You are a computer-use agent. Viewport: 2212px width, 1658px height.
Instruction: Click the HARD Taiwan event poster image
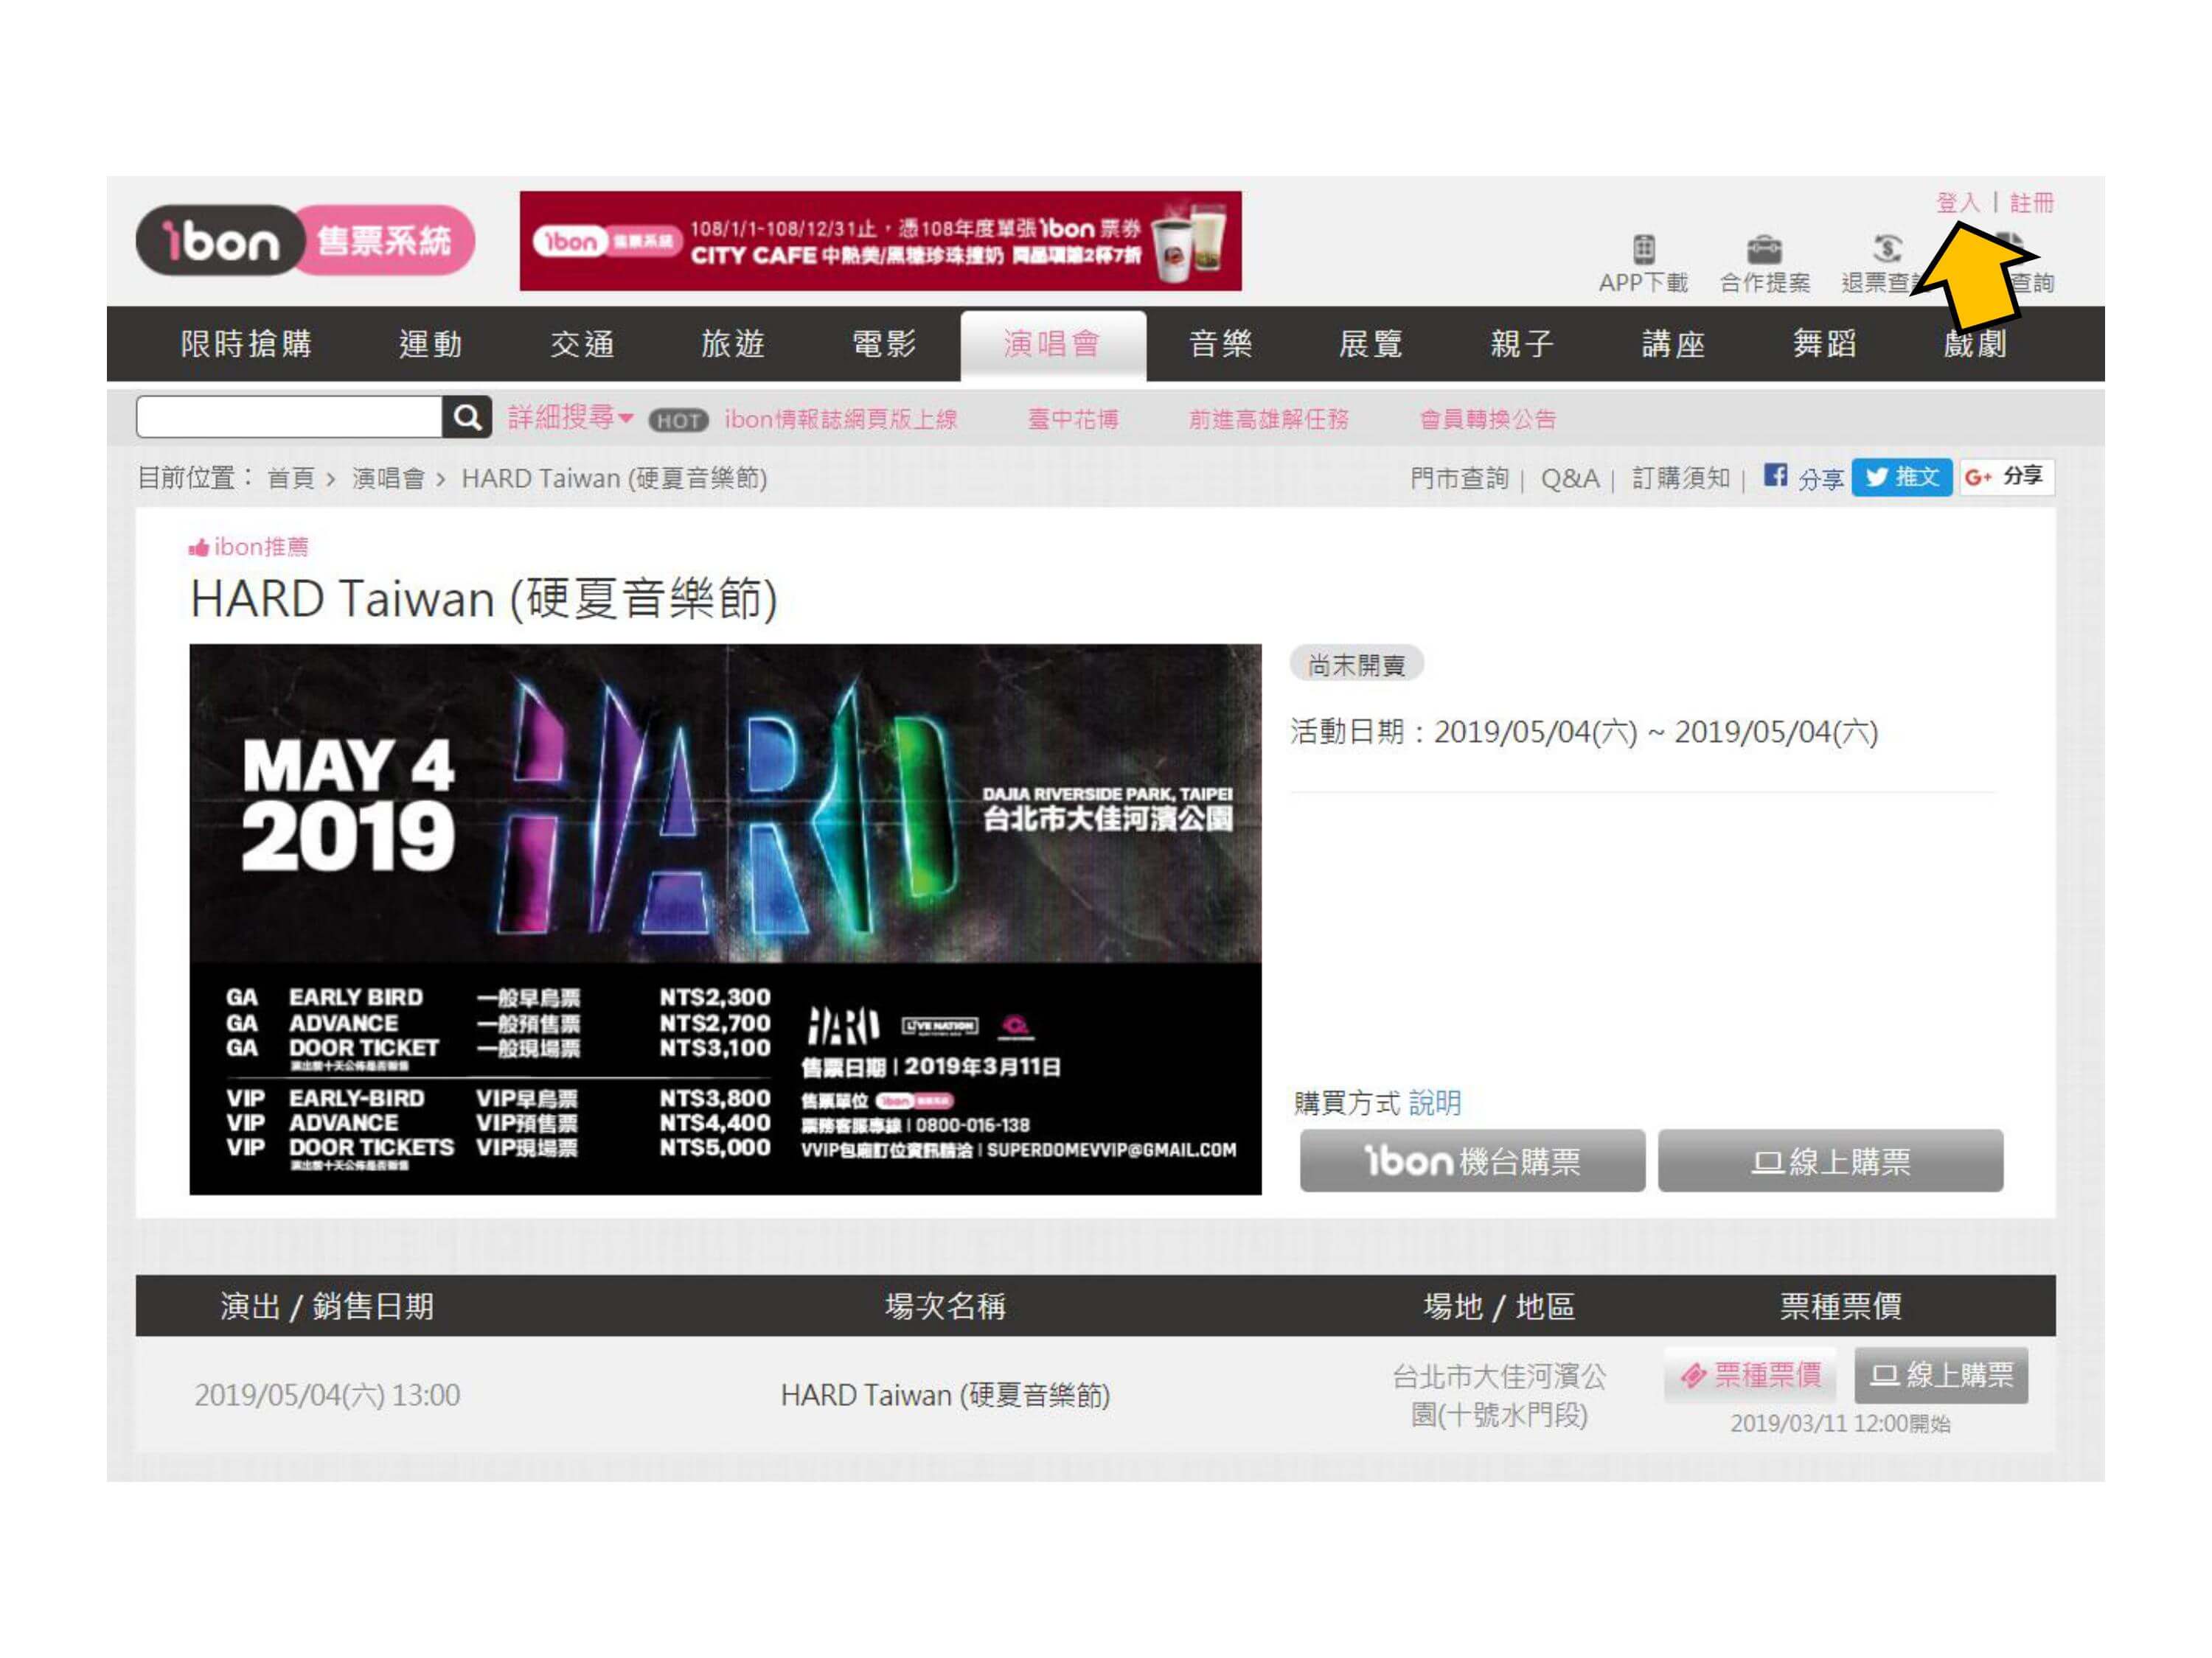725,918
